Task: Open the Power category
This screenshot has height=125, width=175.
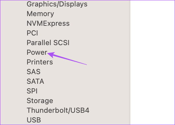Action: click(37, 52)
